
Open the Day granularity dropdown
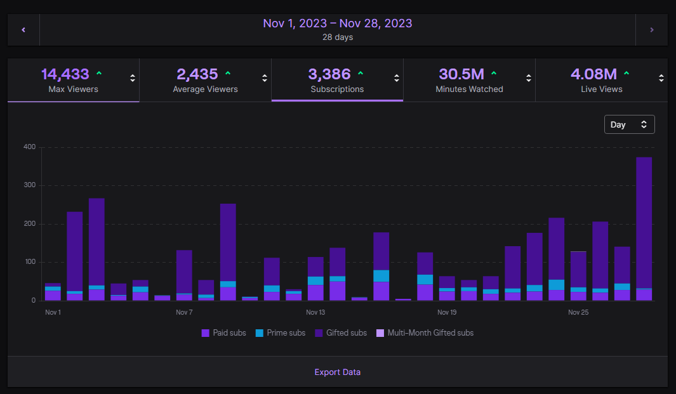coord(629,124)
